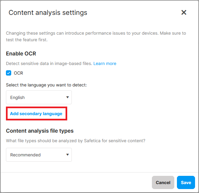
Task: Click the Content analysis file types heading
Action: [x=40, y=131]
